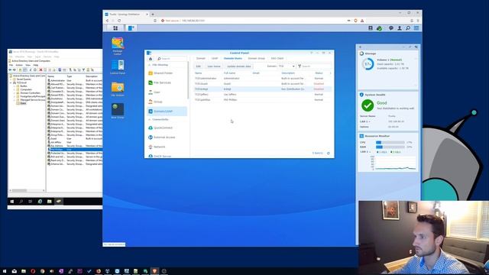Refresh the domain users list
This screenshot has width=489, height=275.
(x=328, y=153)
